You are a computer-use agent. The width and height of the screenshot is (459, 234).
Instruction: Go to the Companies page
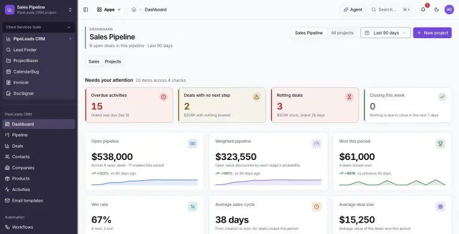coord(39,168)
